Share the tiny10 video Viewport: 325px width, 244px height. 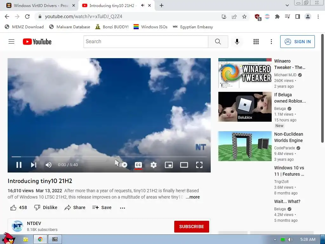click(x=75, y=207)
